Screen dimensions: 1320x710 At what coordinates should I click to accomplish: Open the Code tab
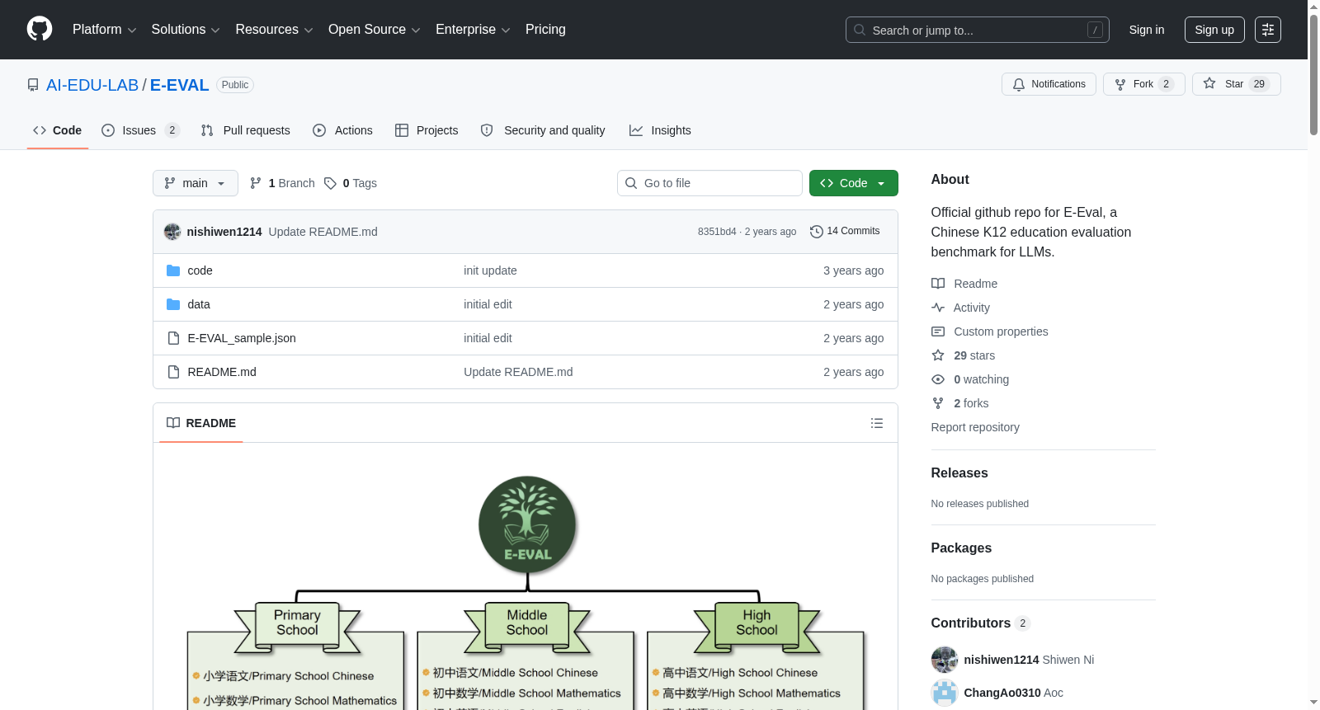click(58, 130)
